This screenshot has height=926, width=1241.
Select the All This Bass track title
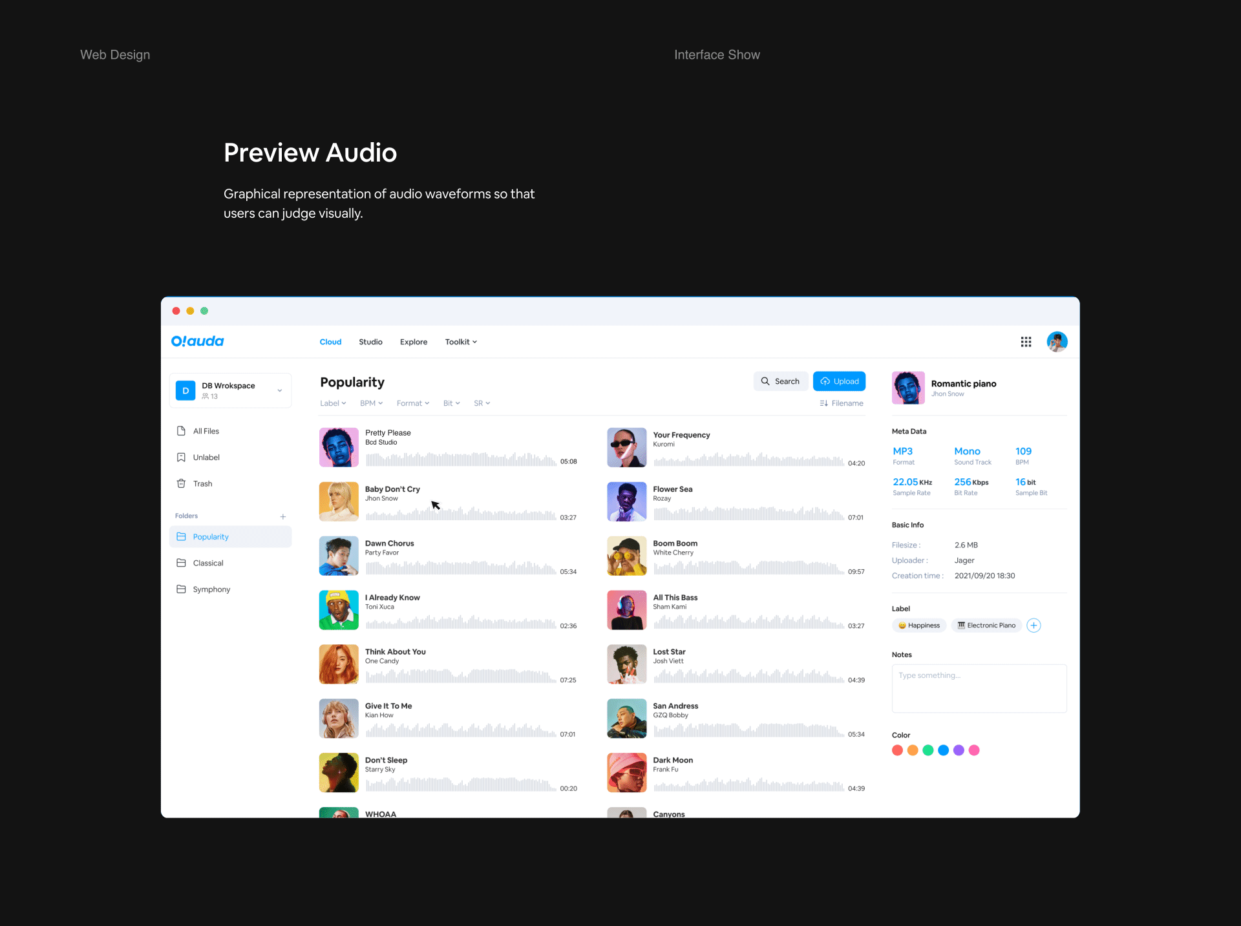(675, 598)
